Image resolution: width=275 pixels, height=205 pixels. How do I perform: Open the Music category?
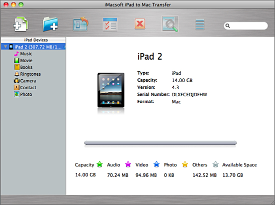[x=23, y=54]
